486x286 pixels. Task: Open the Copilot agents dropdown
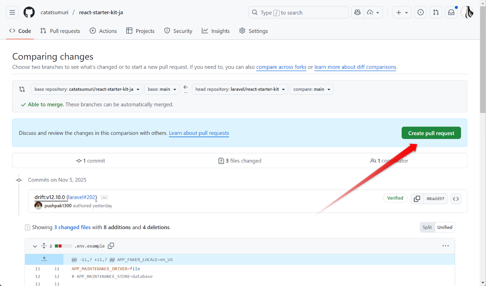pyautogui.click(x=373, y=12)
